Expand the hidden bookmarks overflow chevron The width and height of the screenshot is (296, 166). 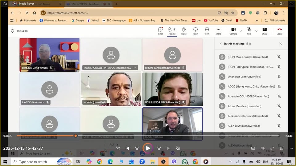(257, 21)
